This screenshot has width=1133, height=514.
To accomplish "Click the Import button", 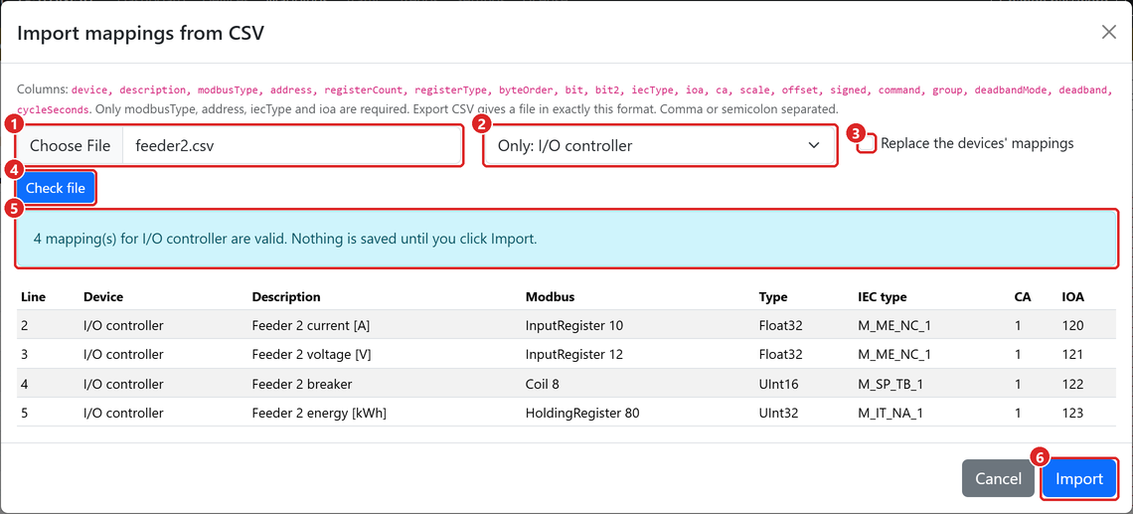I will 1079,478.
